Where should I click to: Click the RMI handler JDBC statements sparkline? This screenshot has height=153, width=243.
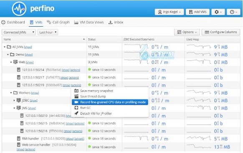[x=136, y=138]
